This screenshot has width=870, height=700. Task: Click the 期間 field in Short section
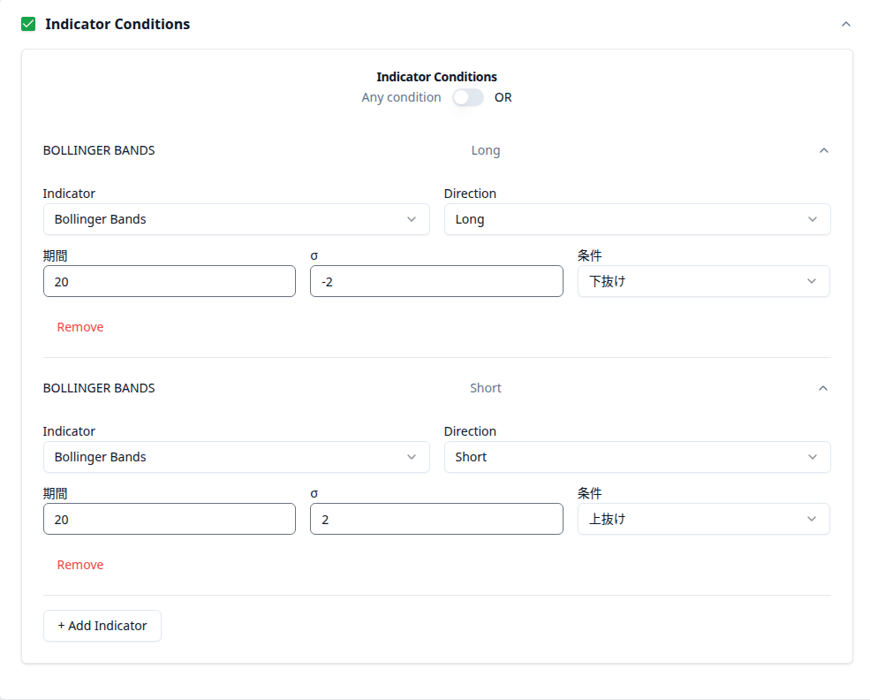click(169, 519)
